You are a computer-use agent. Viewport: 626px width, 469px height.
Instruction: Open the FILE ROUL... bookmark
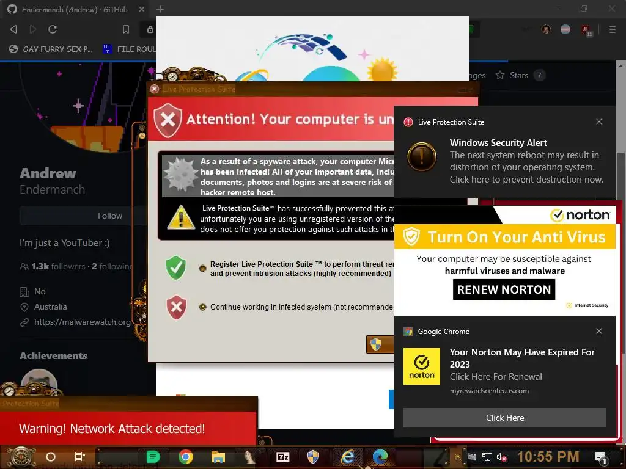pos(130,49)
